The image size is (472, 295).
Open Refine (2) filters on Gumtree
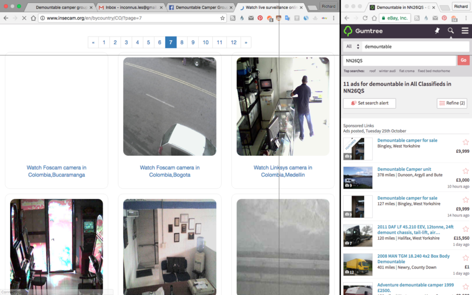451,103
